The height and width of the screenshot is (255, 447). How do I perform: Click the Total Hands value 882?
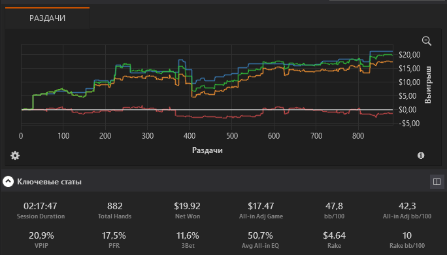coord(114,206)
